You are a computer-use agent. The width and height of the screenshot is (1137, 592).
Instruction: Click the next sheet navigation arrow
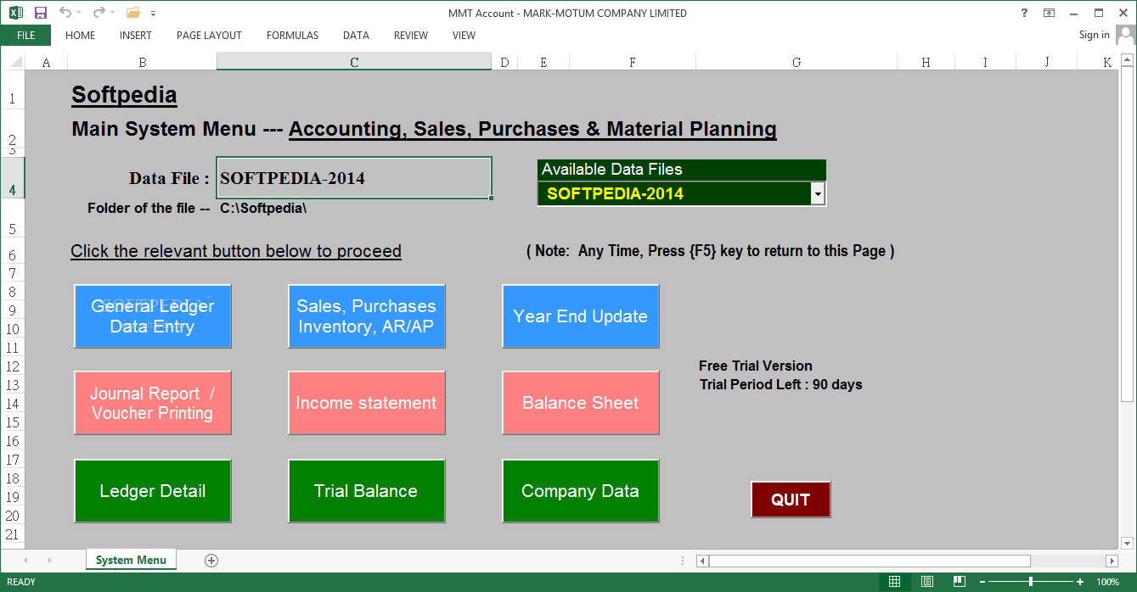(x=50, y=561)
